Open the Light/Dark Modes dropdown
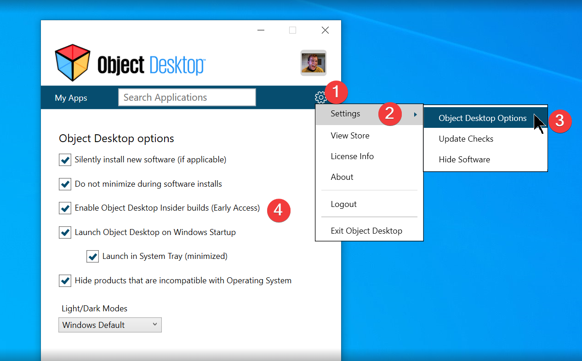Image resolution: width=582 pixels, height=361 pixels. tap(110, 325)
